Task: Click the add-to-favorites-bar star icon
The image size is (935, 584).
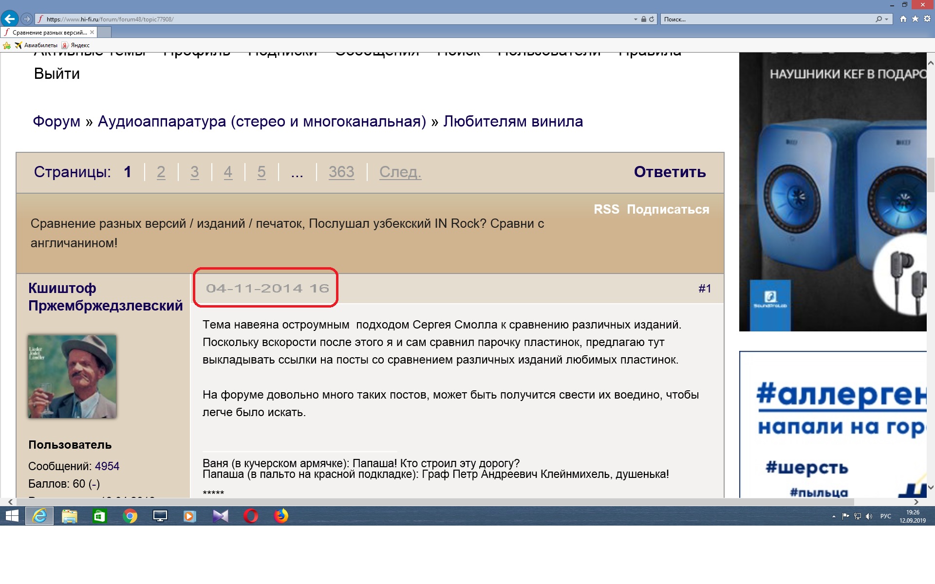Action: pos(7,45)
